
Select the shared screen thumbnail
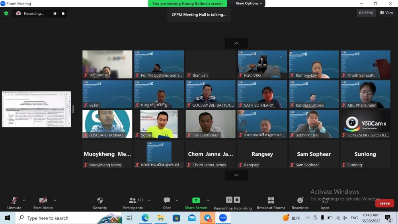point(36,109)
